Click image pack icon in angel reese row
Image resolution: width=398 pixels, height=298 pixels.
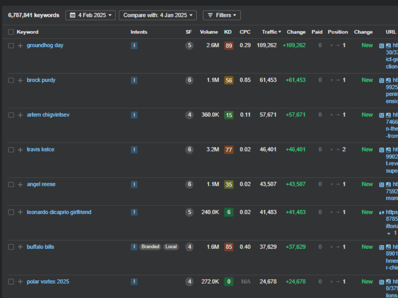(388, 185)
